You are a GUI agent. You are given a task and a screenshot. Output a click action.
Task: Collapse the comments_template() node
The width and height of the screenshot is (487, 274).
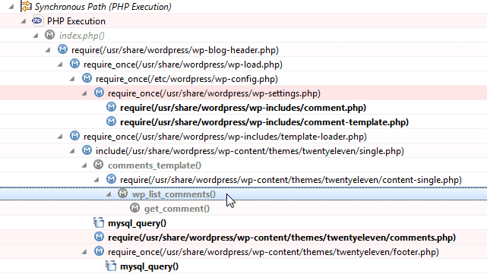(84, 165)
